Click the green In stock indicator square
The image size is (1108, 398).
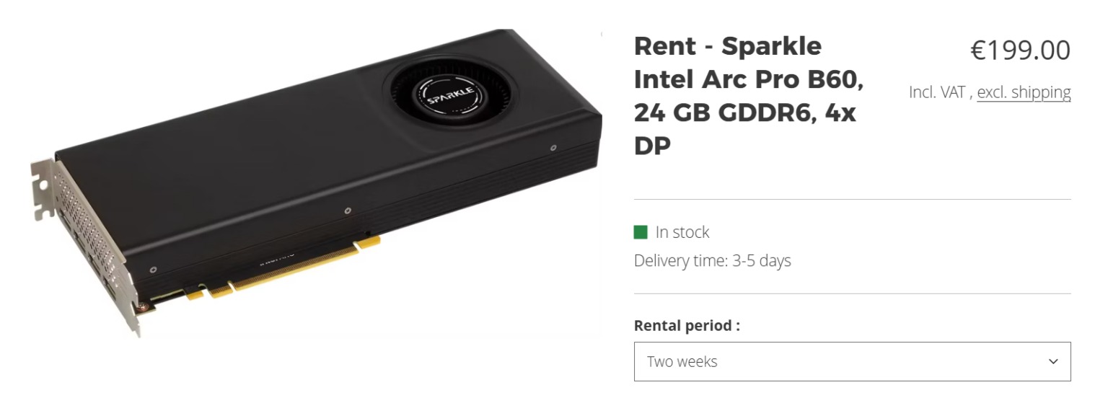click(x=641, y=232)
